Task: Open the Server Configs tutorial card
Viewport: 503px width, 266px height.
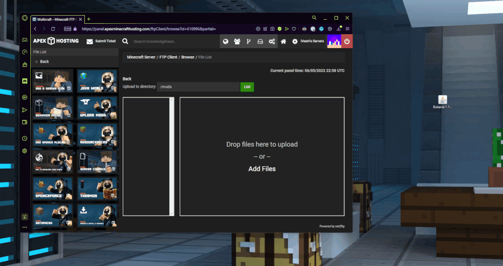Action: click(x=97, y=162)
